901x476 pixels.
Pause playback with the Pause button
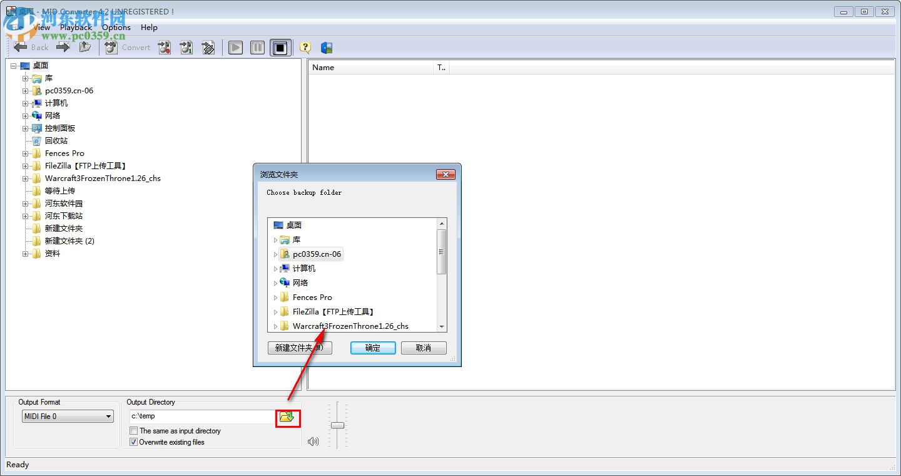pyautogui.click(x=257, y=48)
